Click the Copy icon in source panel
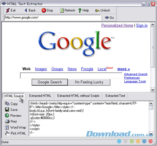This screenshot has height=146, width=157. [7, 104]
